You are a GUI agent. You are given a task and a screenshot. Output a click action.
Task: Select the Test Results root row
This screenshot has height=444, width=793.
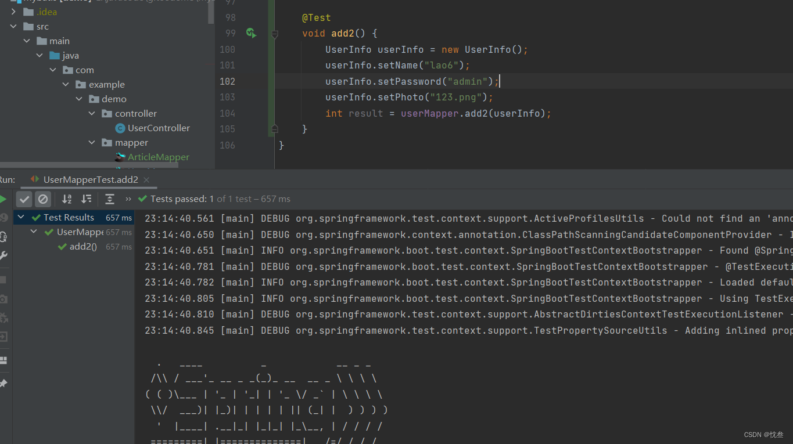pyautogui.click(x=74, y=218)
